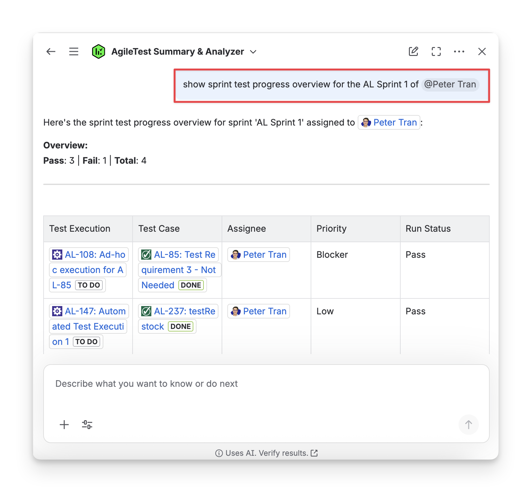Open the sliders settings icon
The width and height of the screenshot is (531, 492).
[87, 425]
